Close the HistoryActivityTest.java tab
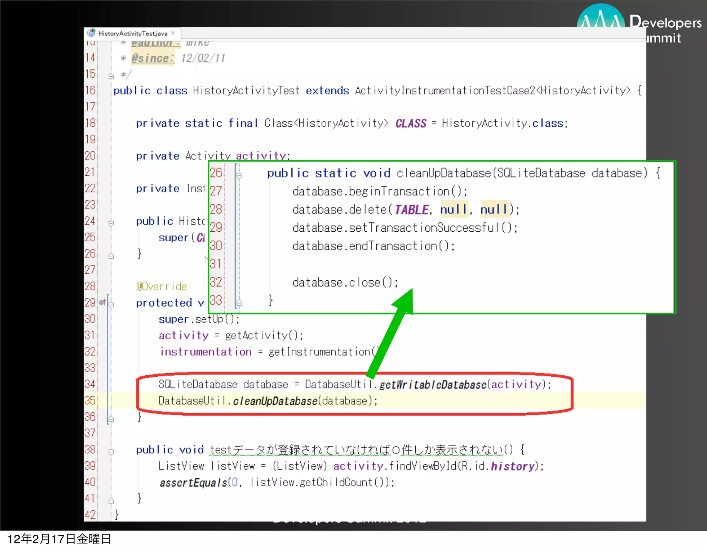707x550 pixels. pyautogui.click(x=173, y=33)
